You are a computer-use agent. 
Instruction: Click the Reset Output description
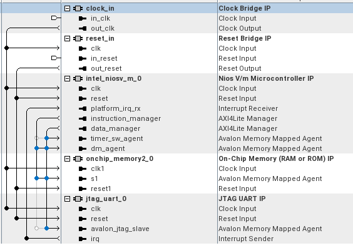point(240,68)
